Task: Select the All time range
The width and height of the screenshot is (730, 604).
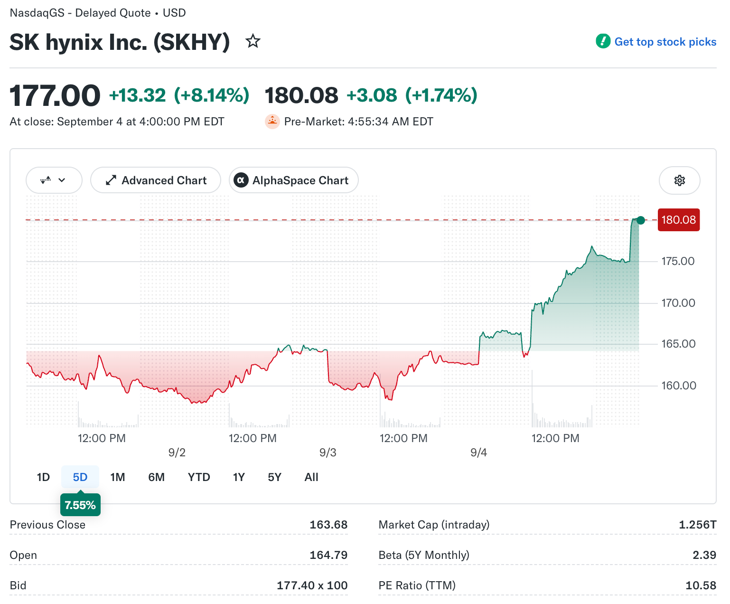Action: point(311,477)
